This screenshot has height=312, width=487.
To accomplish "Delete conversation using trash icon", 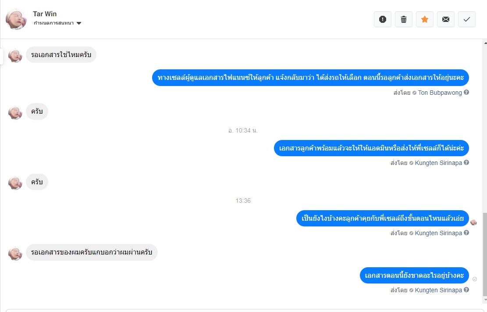I will [x=403, y=19].
